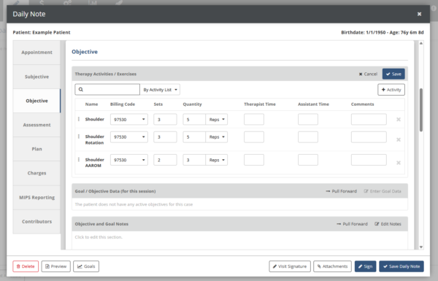The image size is (438, 281).
Task: Open By Activity List dropdown
Action: [160, 90]
